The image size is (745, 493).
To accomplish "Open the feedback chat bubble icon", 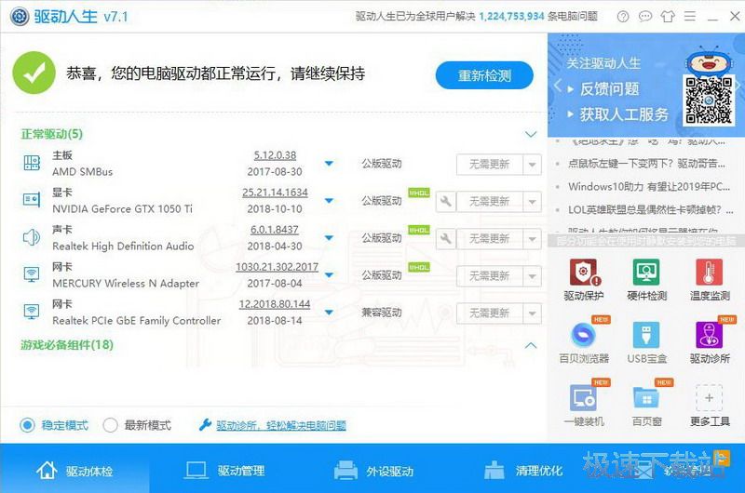I will (644, 17).
